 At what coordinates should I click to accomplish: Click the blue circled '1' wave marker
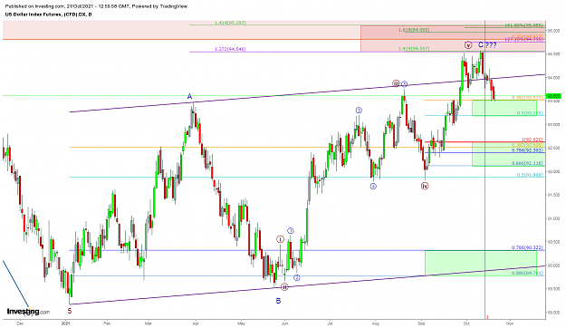(x=291, y=231)
